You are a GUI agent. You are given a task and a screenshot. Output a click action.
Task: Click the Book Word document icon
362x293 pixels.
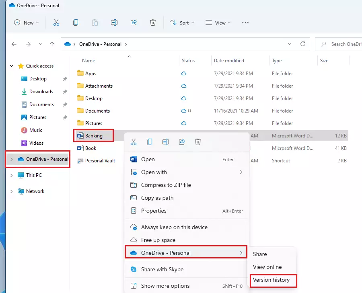[x=80, y=148]
